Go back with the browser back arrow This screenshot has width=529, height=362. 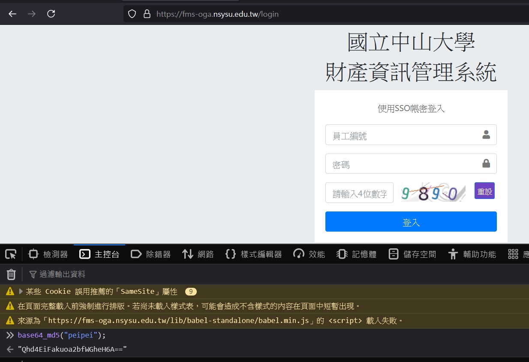12,14
